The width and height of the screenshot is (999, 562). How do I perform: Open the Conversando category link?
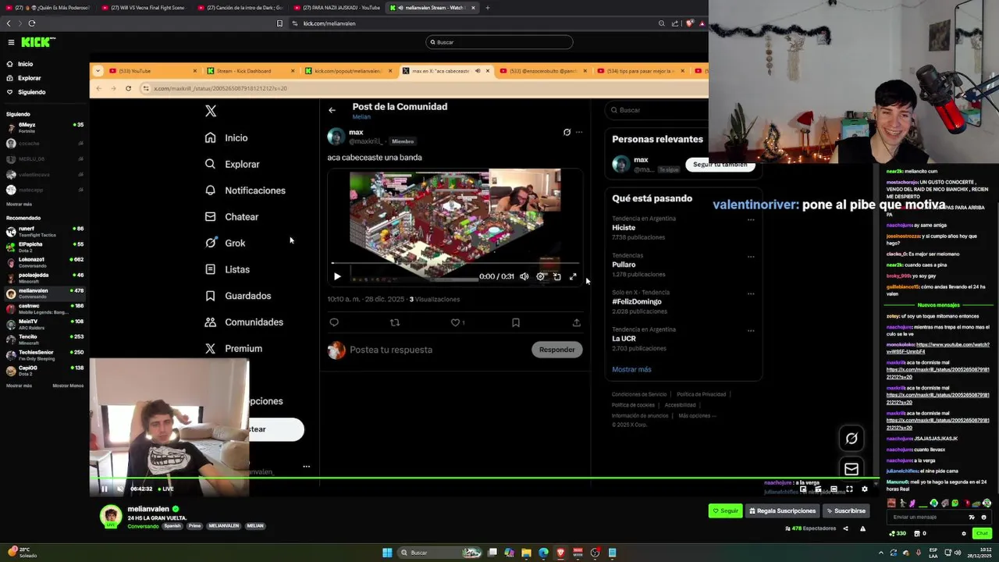pyautogui.click(x=143, y=526)
